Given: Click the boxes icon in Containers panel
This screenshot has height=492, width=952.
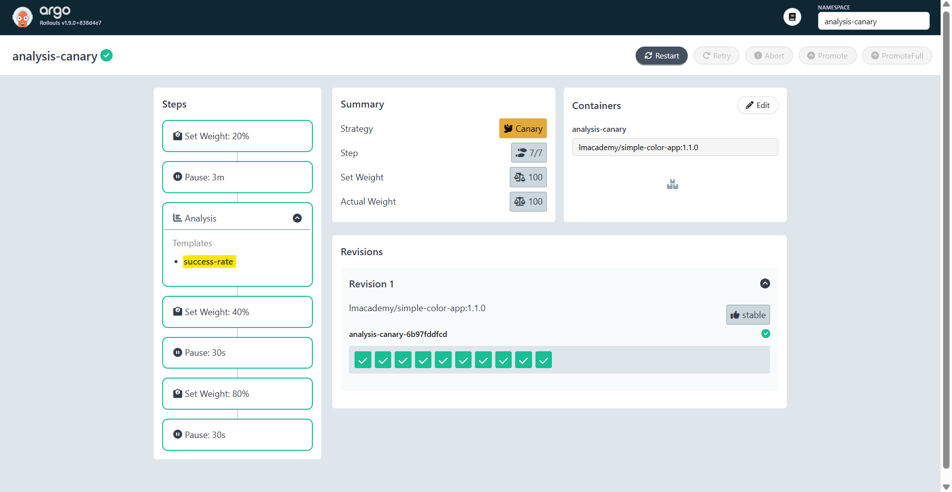Looking at the screenshot, I should click(x=672, y=184).
